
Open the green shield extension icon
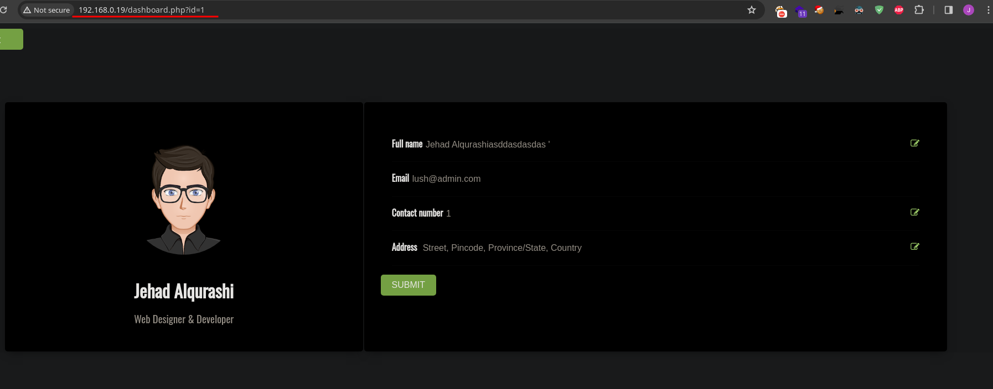879,10
